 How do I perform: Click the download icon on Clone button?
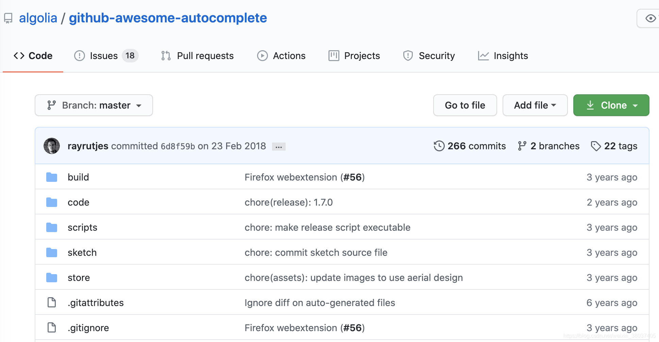click(590, 105)
